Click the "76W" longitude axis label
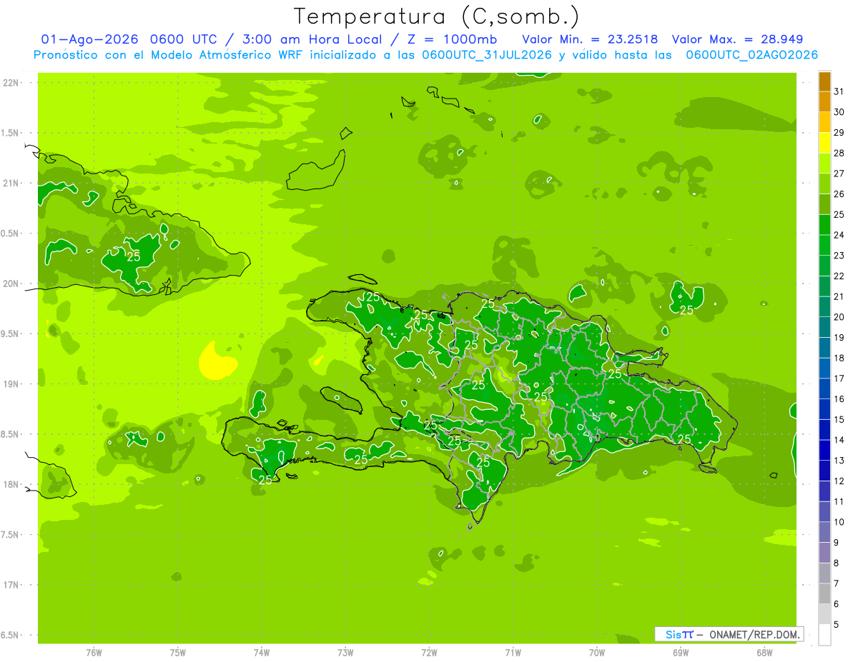Image resolution: width=858 pixels, height=662 pixels. coord(94,653)
